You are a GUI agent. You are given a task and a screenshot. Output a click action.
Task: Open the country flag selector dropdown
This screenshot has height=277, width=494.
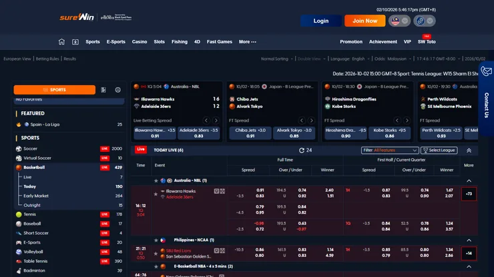pyautogui.click(x=399, y=21)
